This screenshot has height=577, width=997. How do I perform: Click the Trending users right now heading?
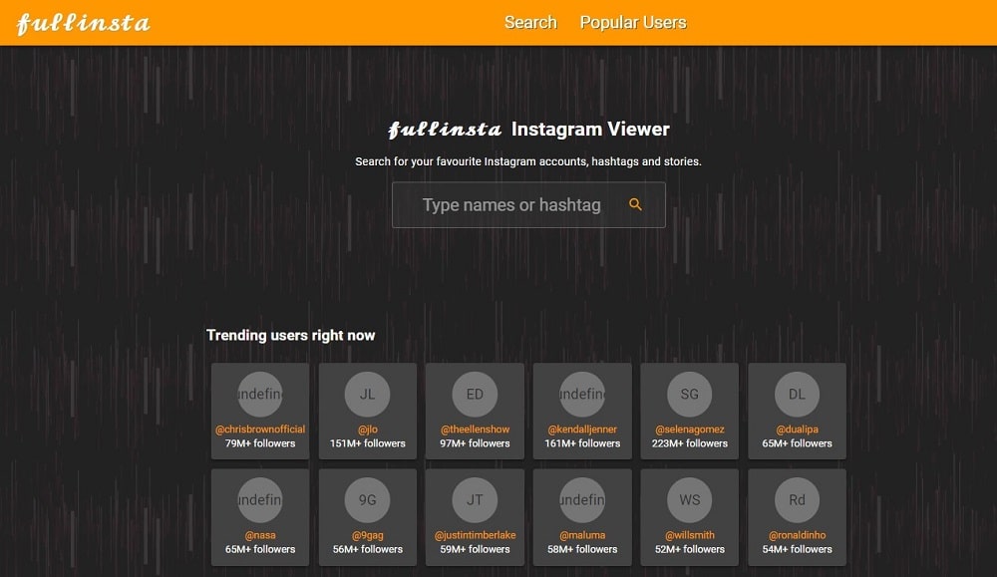[290, 335]
